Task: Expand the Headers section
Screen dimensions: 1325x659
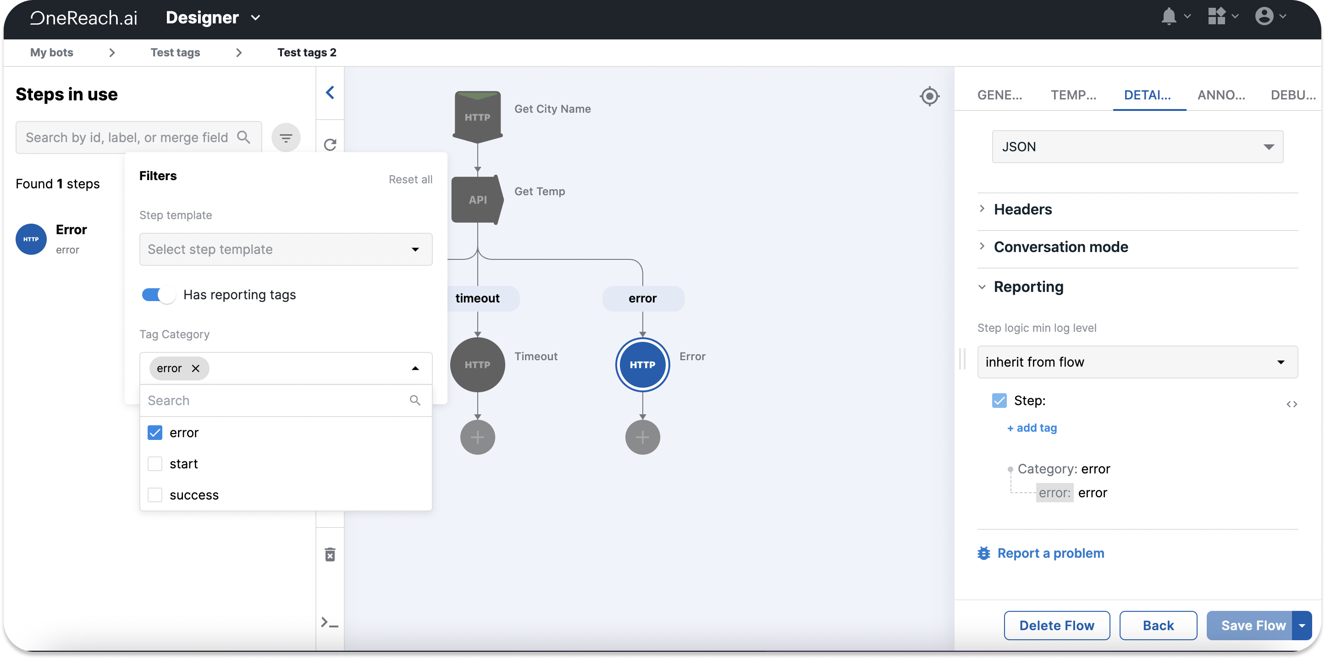Action: pos(1022,209)
